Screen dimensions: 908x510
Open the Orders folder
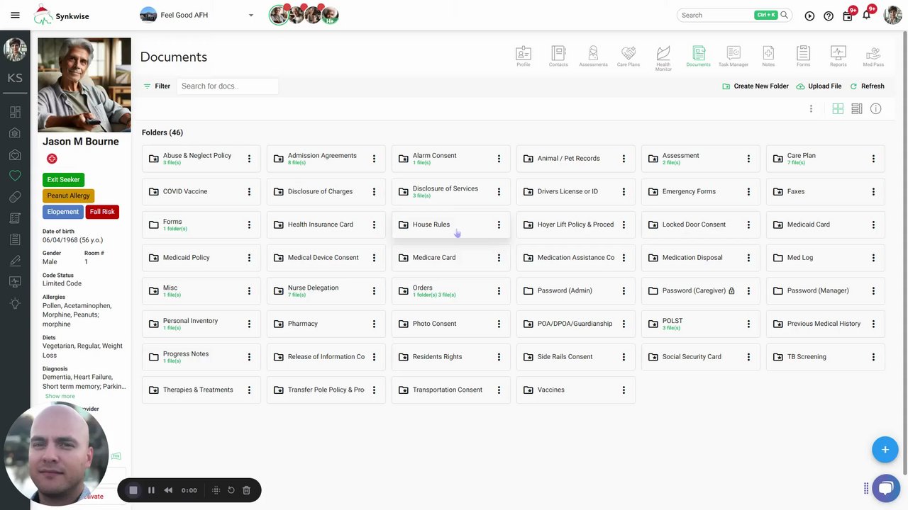pos(450,290)
